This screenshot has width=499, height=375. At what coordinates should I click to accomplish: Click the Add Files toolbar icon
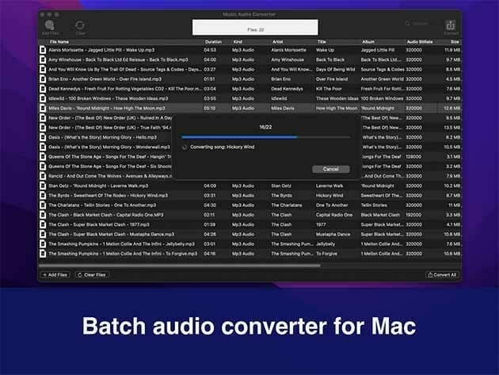51,25
